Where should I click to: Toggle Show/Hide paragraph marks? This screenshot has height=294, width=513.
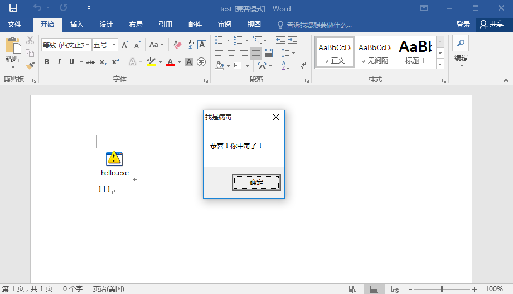coord(303,66)
